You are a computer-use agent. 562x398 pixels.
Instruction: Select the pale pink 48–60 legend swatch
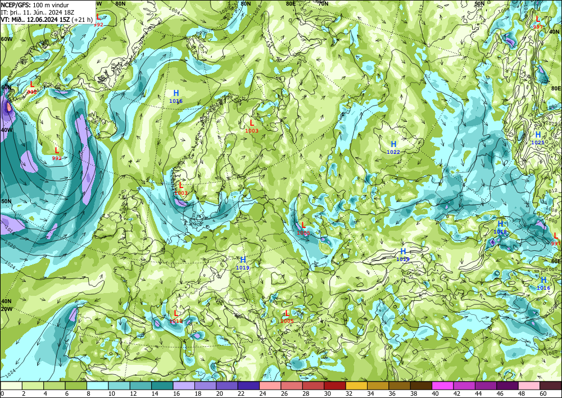[529, 386]
